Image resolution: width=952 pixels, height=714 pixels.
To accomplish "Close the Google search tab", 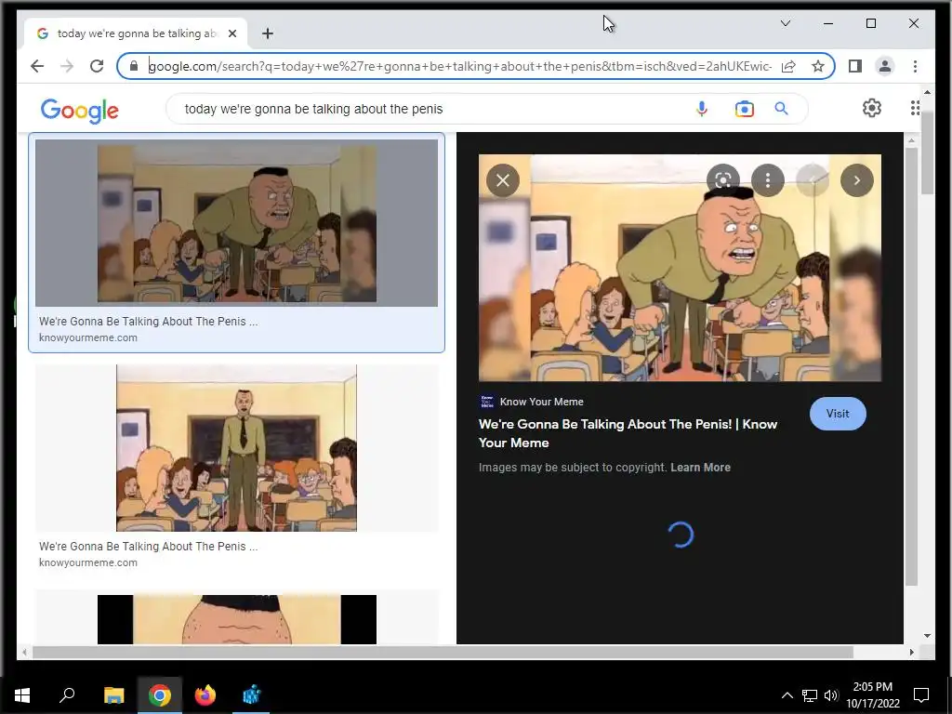I will 231,33.
